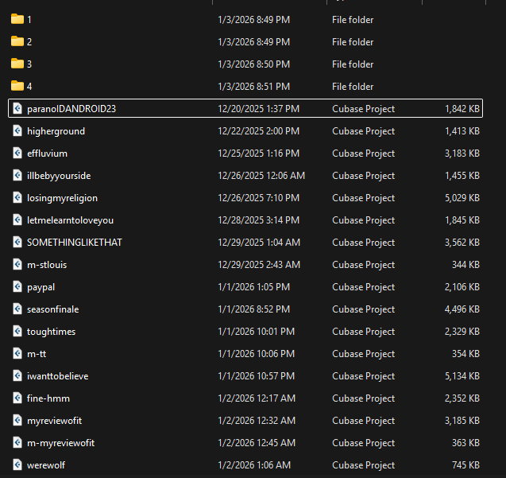The height and width of the screenshot is (478, 506).
Task: Click the size value 1,842 KB
Action: 462,109
